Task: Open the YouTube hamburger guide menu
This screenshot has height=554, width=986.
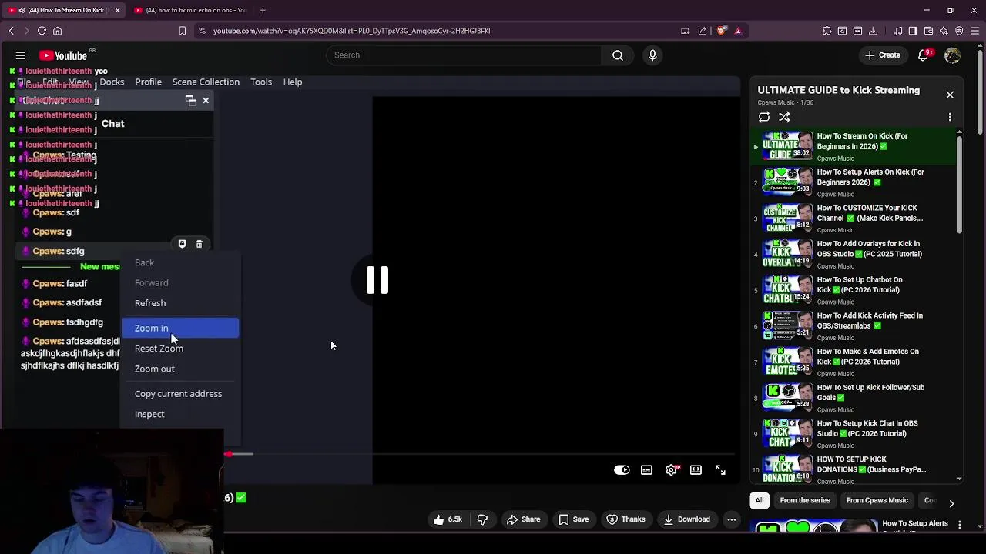Action: pos(21,55)
